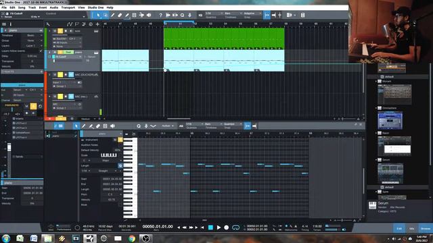Image resolution: width=433 pixels, height=243 pixels.
Task: Open the inspector Group dropdown
Action: point(32,40)
